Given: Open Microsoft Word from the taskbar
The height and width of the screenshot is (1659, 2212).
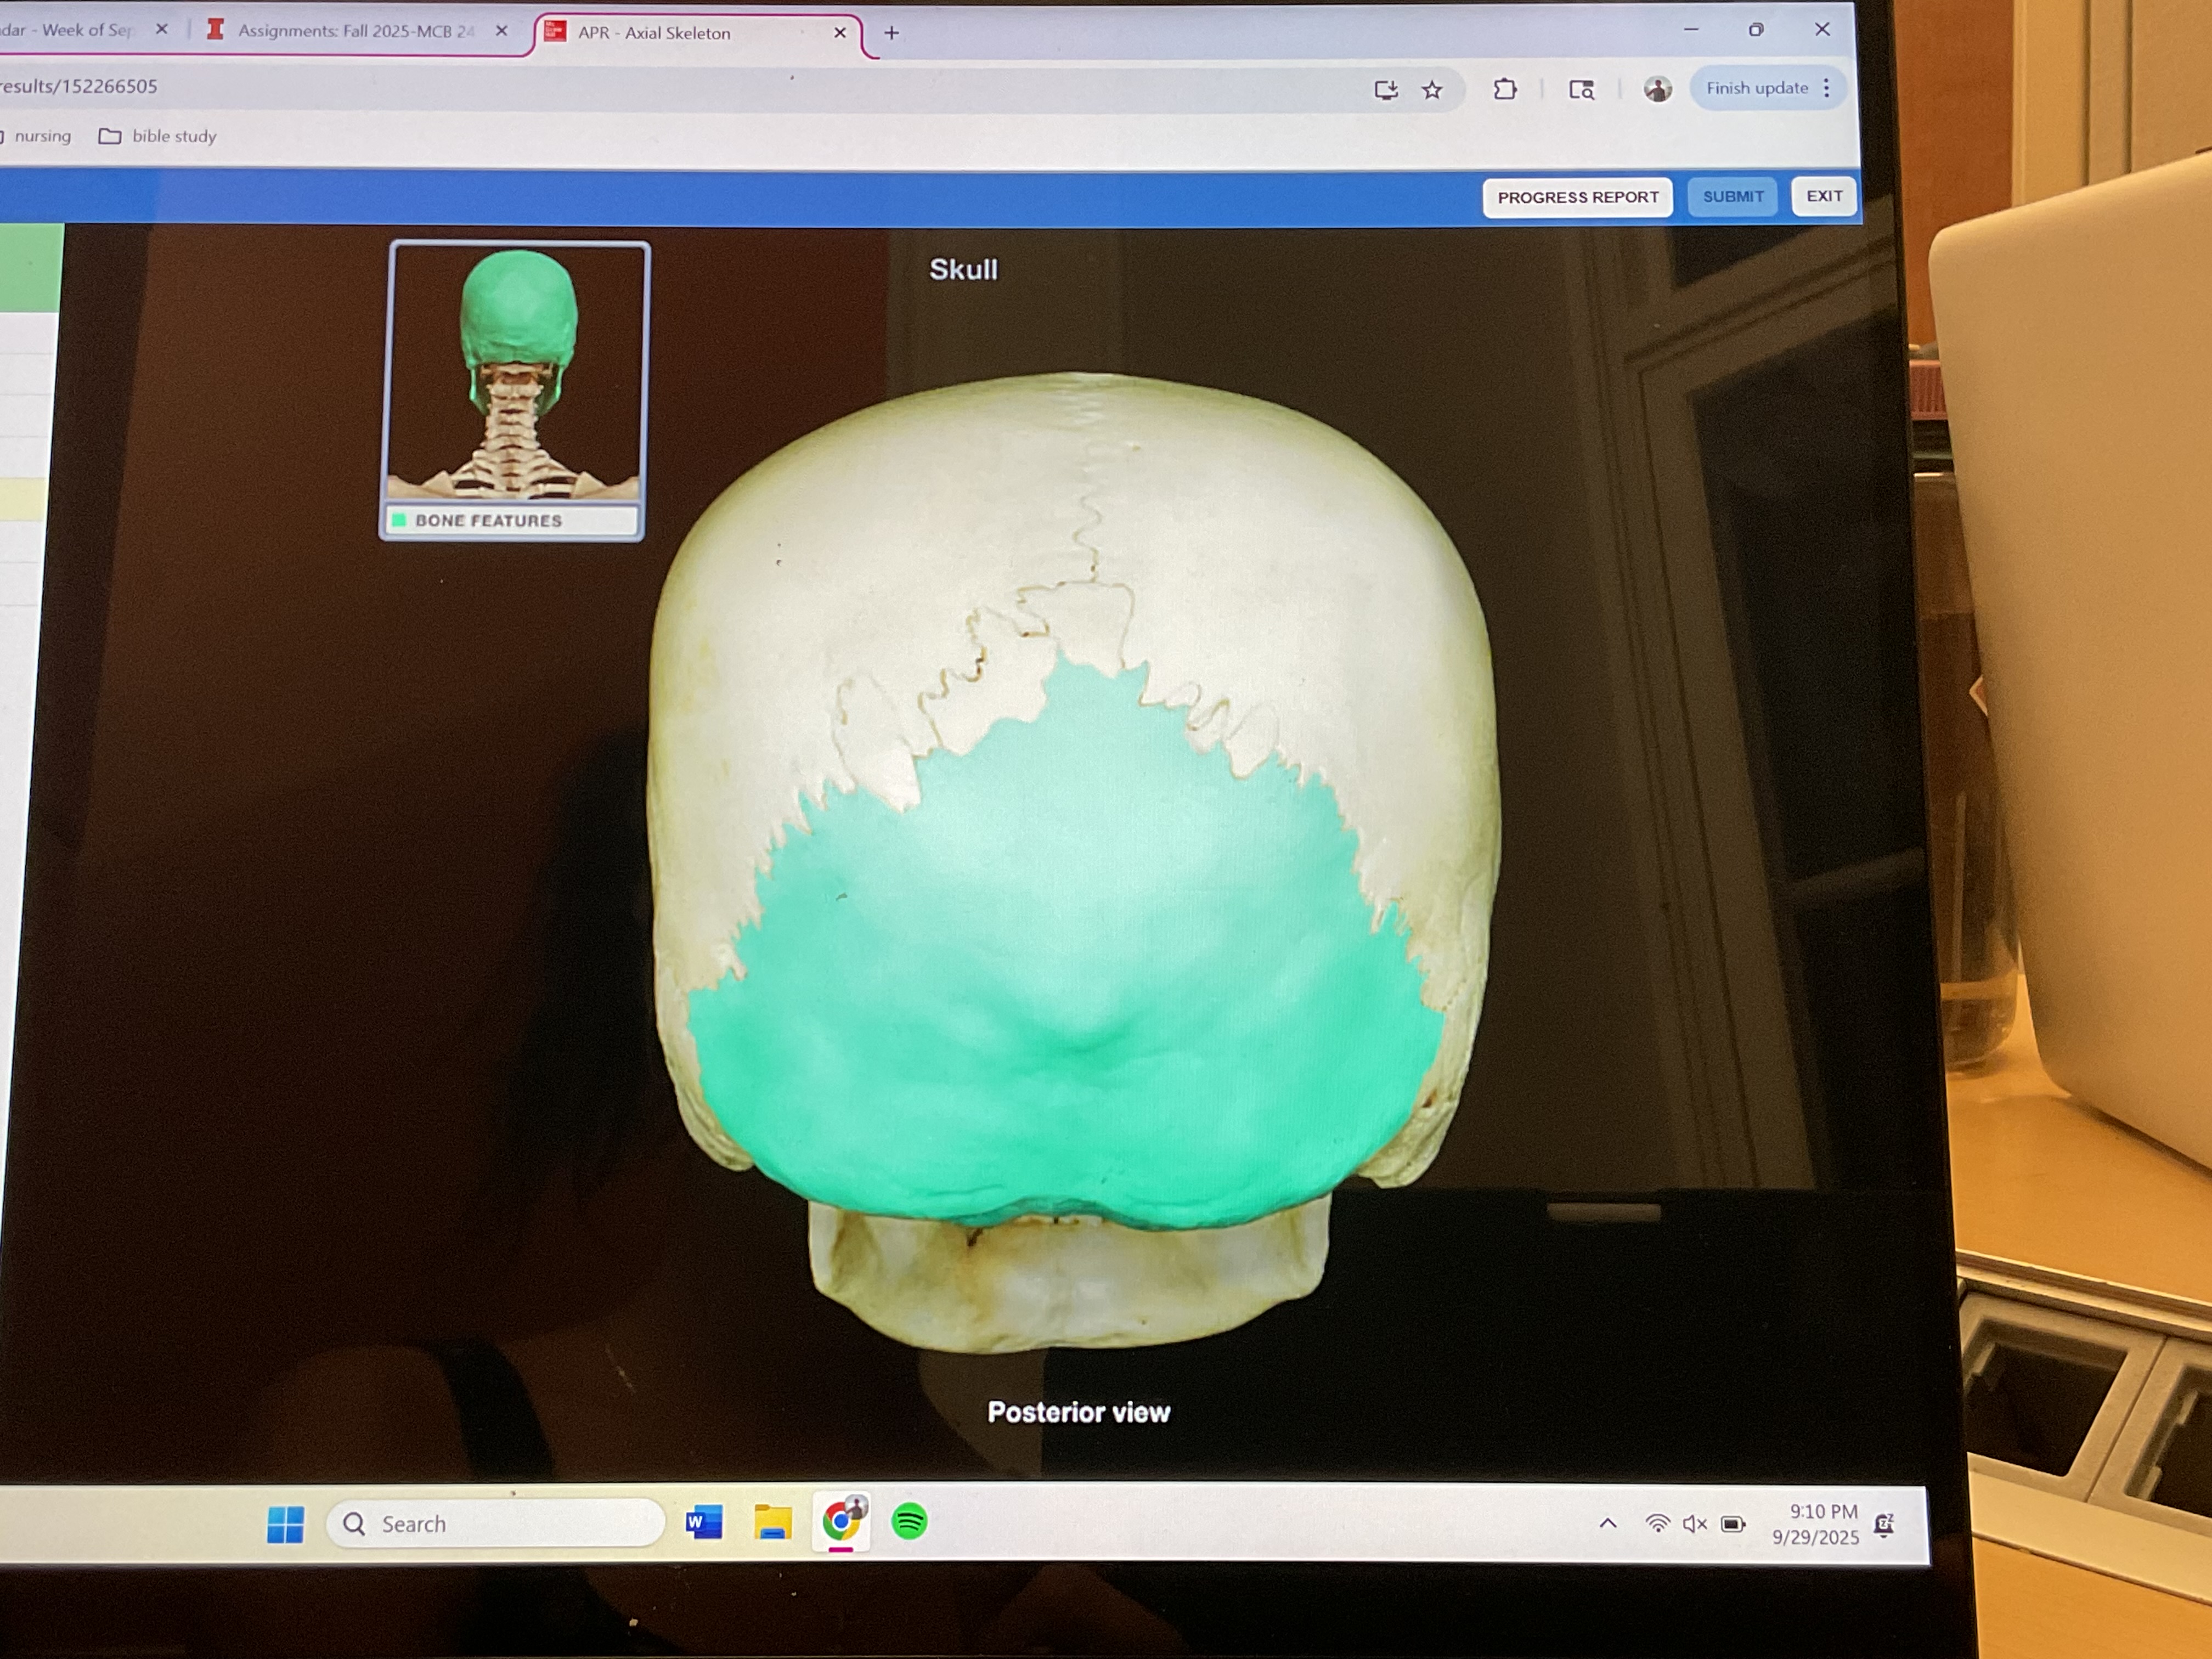Looking at the screenshot, I should tap(704, 1523).
